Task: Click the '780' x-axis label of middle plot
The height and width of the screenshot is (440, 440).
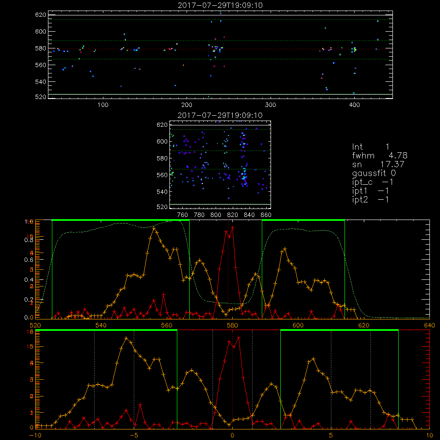Action: click(199, 215)
